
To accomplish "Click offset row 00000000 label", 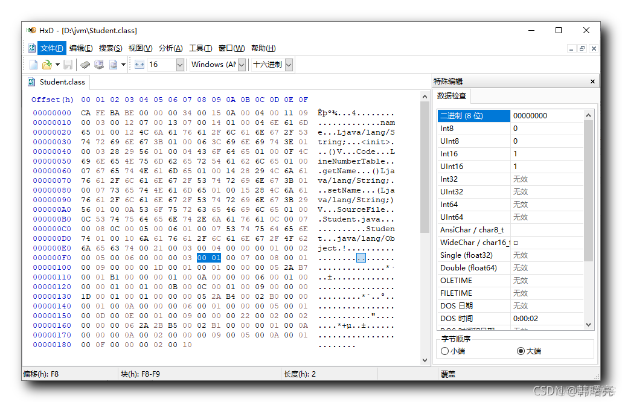I will coord(52,113).
